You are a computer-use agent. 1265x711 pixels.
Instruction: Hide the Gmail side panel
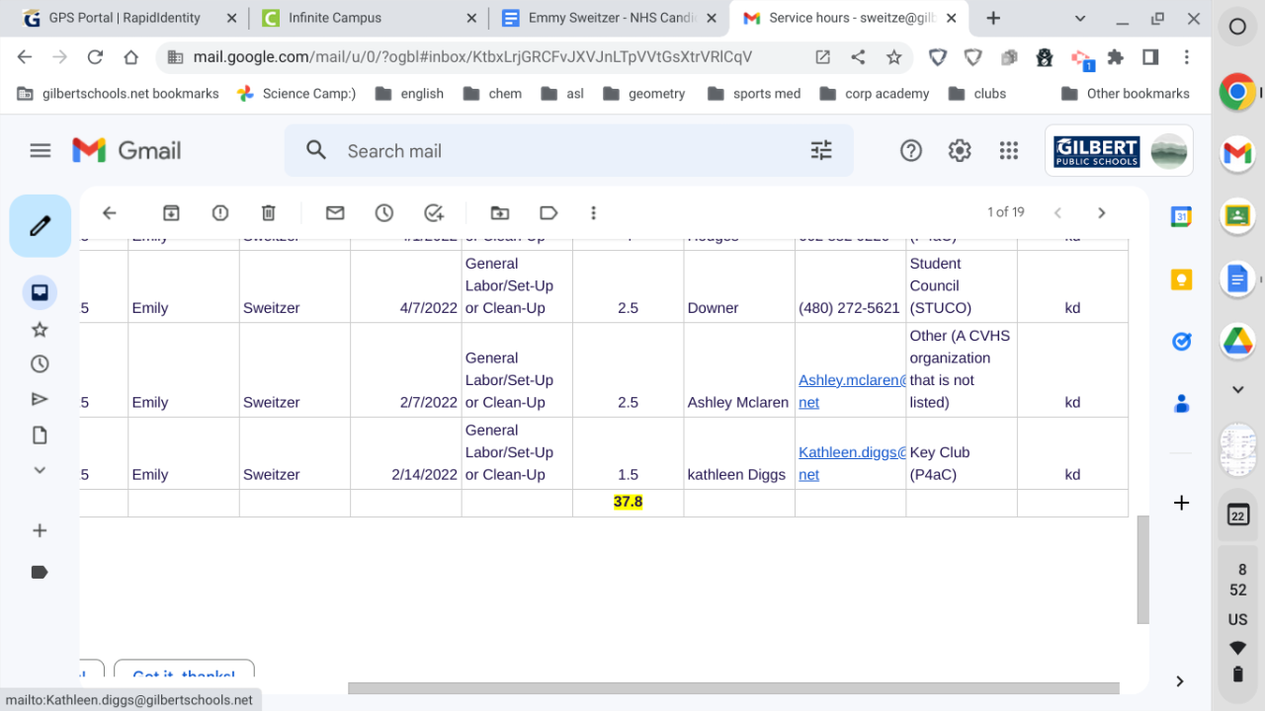1180,681
